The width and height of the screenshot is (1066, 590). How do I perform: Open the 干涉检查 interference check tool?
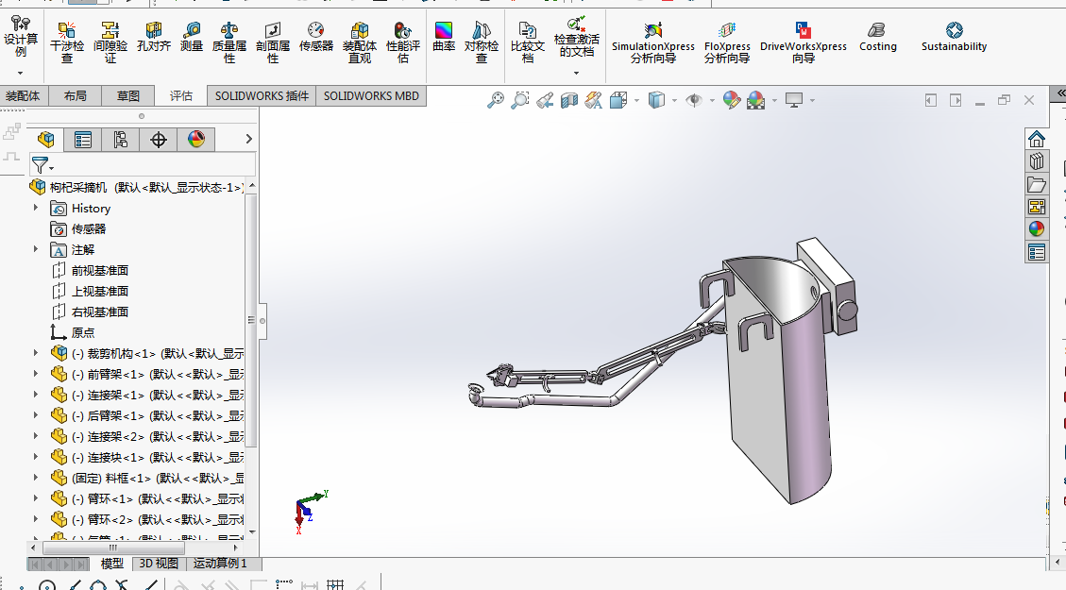pyautogui.click(x=67, y=42)
